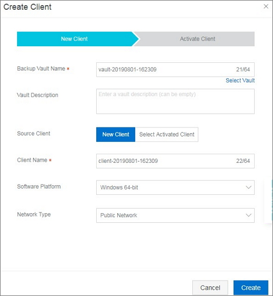Click the Create Client dialog title

click(x=27, y=7)
